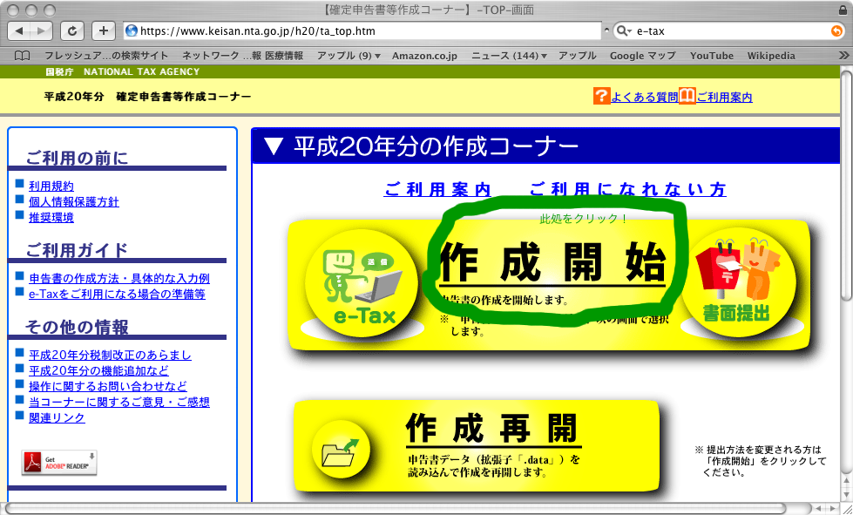
Task: Click the Get Adobe Reader badge
Action: [59, 463]
